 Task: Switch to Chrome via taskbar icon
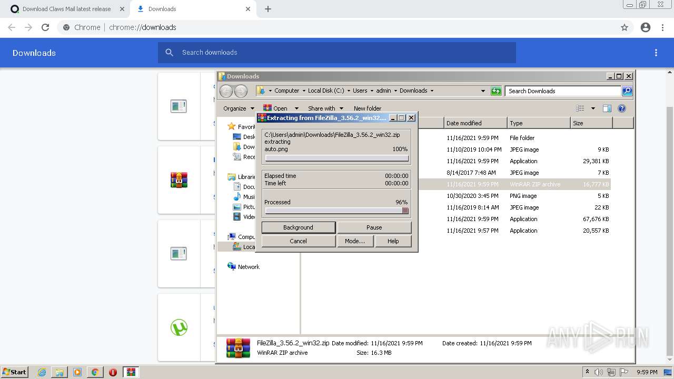click(x=95, y=372)
